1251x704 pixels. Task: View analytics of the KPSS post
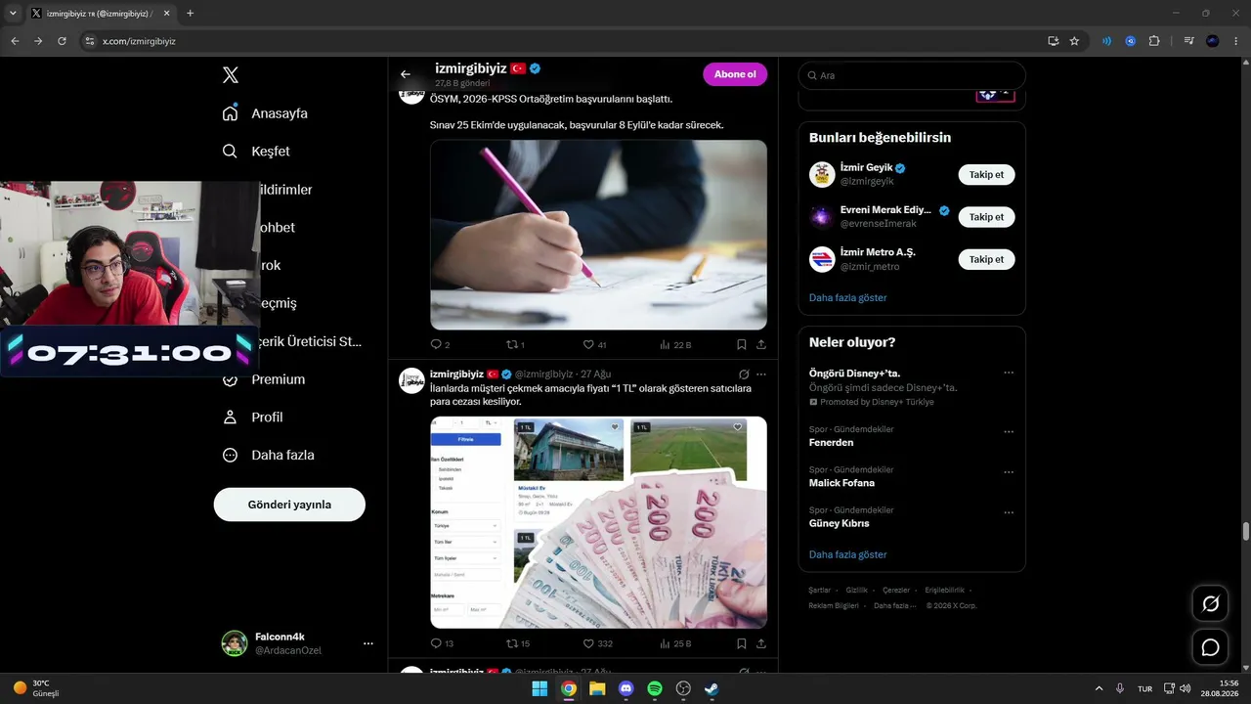(x=666, y=345)
